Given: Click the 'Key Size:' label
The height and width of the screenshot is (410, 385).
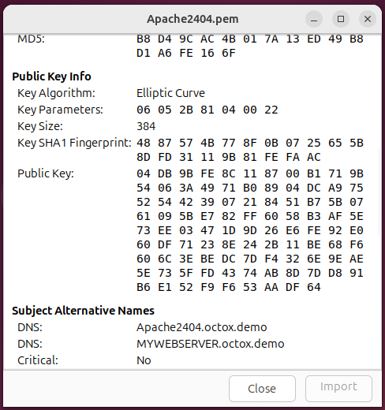Looking at the screenshot, I should (x=40, y=126).
